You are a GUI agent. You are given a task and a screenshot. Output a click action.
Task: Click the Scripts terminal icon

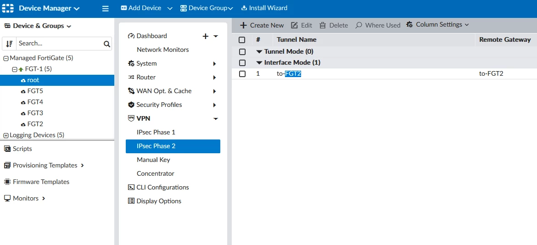(x=7, y=149)
